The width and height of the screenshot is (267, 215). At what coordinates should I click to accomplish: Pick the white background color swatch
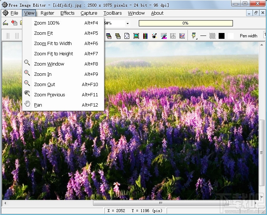point(231,36)
